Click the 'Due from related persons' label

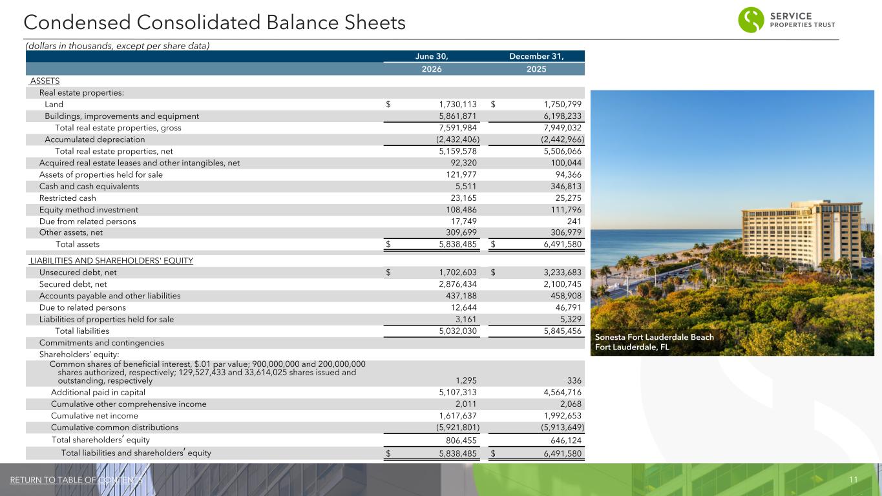pos(88,222)
